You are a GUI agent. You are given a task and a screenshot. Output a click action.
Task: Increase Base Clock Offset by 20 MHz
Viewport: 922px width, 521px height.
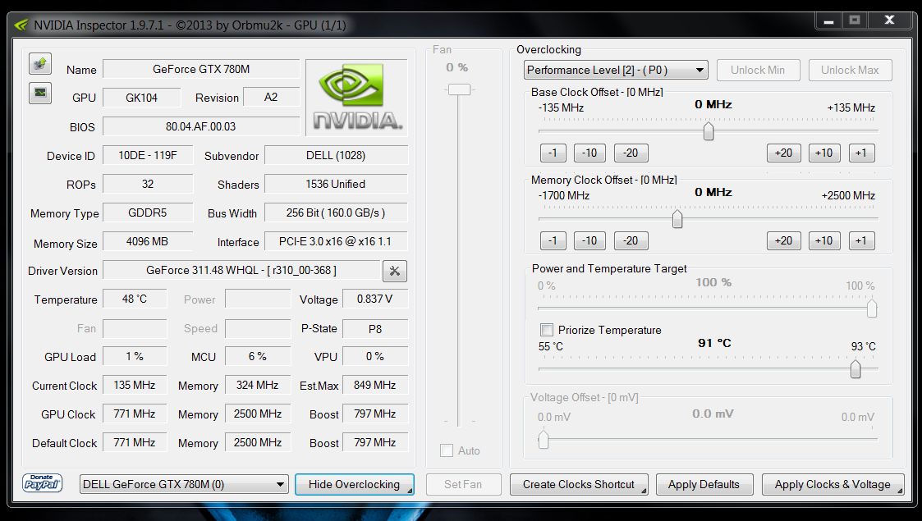point(784,153)
